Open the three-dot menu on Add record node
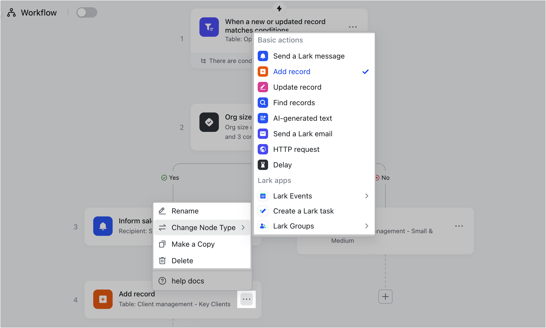 tap(246, 299)
